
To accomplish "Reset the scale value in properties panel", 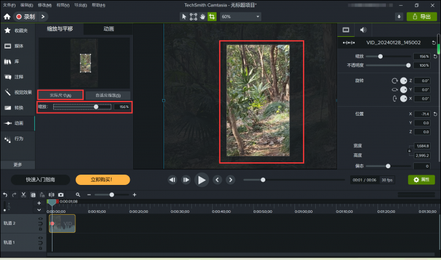I will click(x=435, y=57).
